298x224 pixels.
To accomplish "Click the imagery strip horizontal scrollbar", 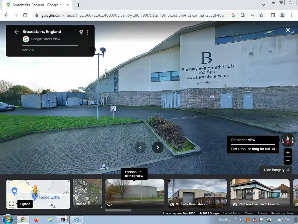I will pos(118,211).
